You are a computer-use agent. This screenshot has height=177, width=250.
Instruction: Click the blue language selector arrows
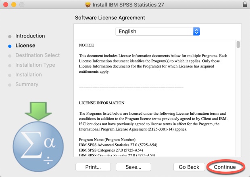tap(197, 31)
